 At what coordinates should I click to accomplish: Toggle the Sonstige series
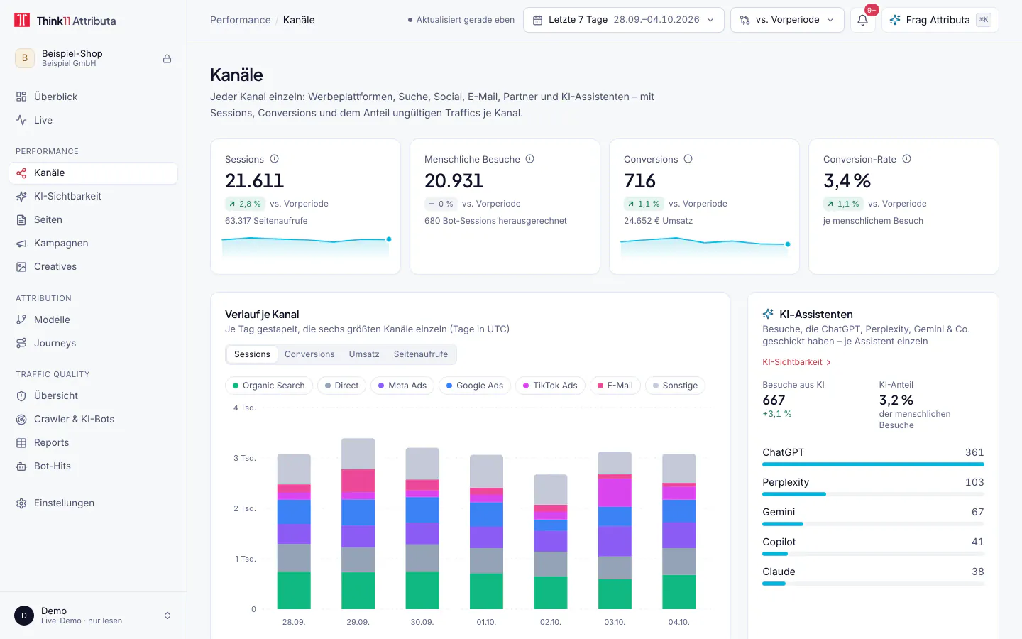[x=675, y=386]
